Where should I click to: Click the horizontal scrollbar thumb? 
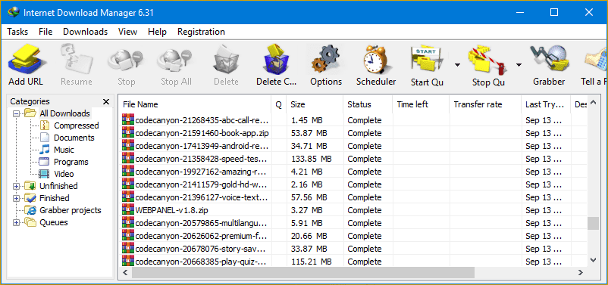click(x=302, y=273)
